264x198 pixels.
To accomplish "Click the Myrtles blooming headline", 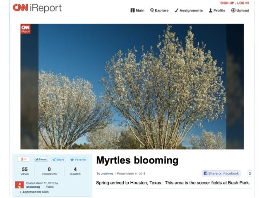I will (137, 160).
